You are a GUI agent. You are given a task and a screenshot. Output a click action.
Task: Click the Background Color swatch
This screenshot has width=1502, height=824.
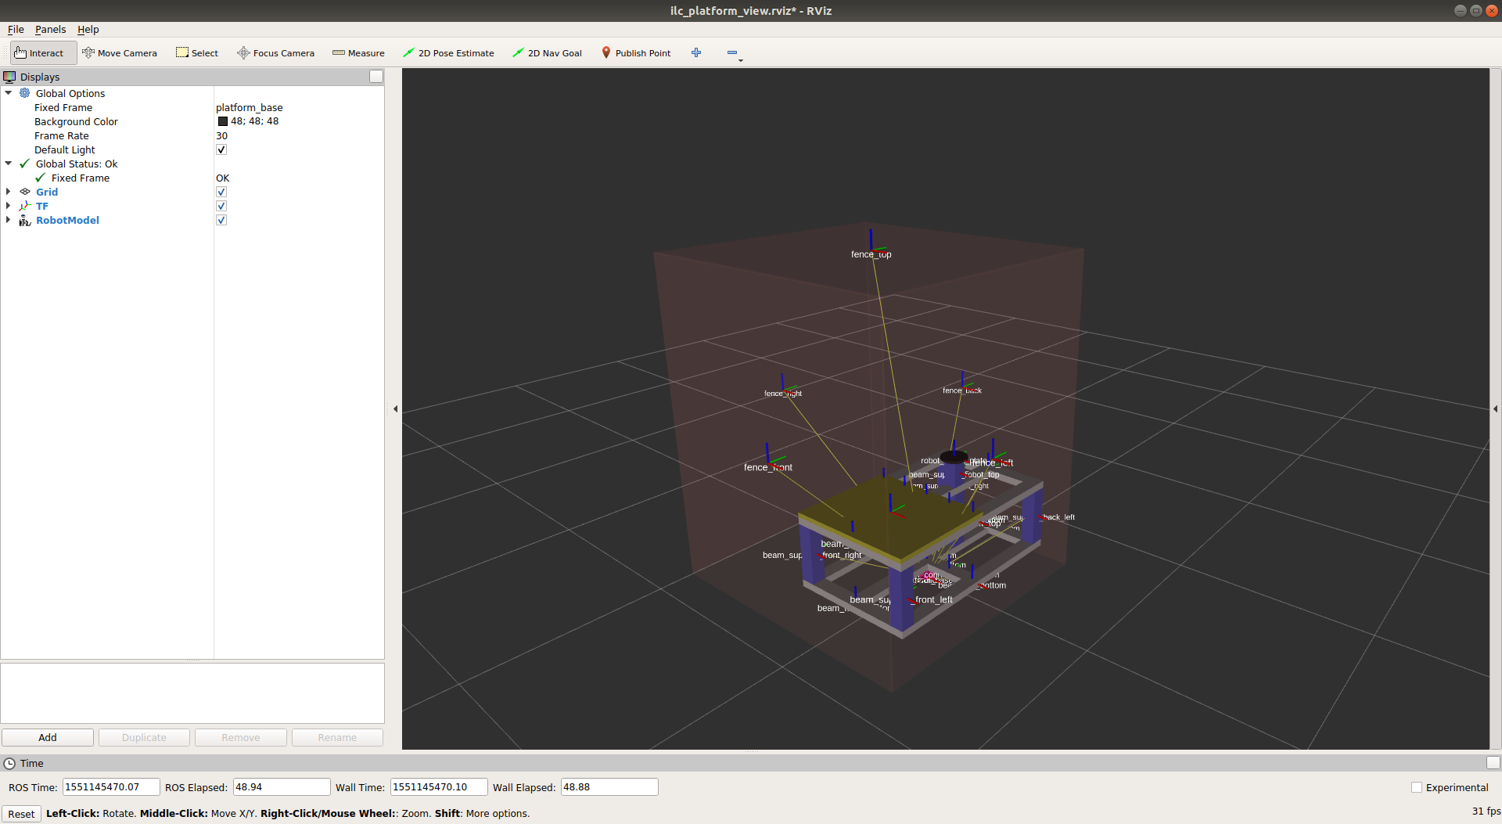click(223, 121)
